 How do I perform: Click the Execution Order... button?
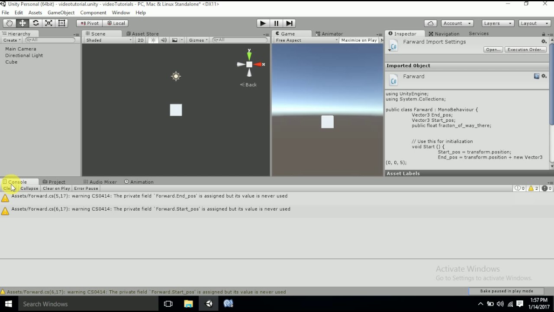(525, 50)
